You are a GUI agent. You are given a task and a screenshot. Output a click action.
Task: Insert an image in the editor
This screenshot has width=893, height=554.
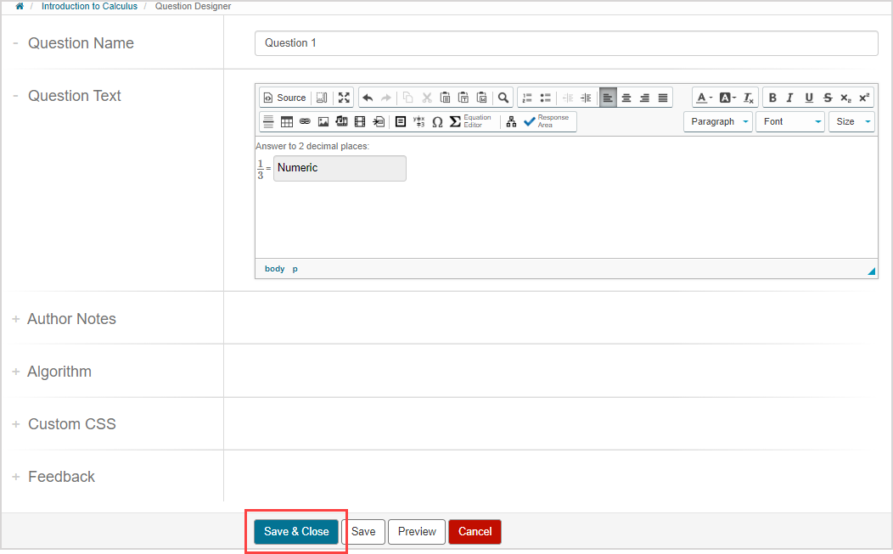click(x=323, y=120)
